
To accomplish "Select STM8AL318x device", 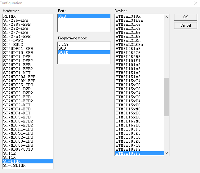I will [x=140, y=16].
